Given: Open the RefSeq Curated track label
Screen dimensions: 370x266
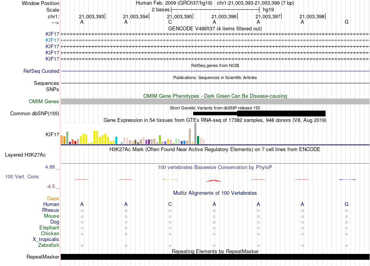Looking at the screenshot, I should 41,71.
